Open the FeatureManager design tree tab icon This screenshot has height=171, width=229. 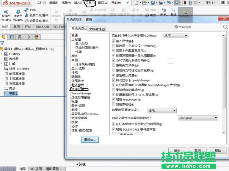coord(3,37)
